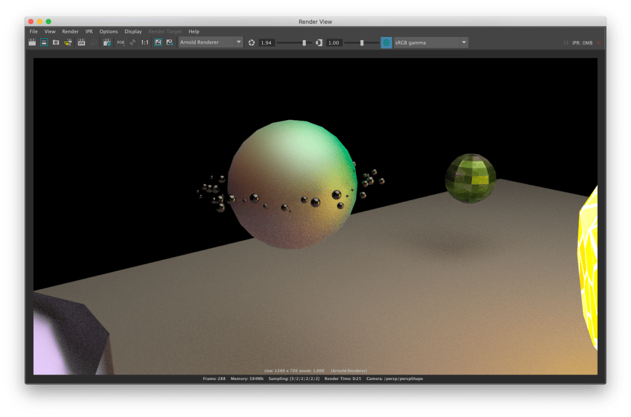Image resolution: width=631 pixels, height=417 pixels.
Task: Click the Remove Image icon
Action: (x=169, y=43)
